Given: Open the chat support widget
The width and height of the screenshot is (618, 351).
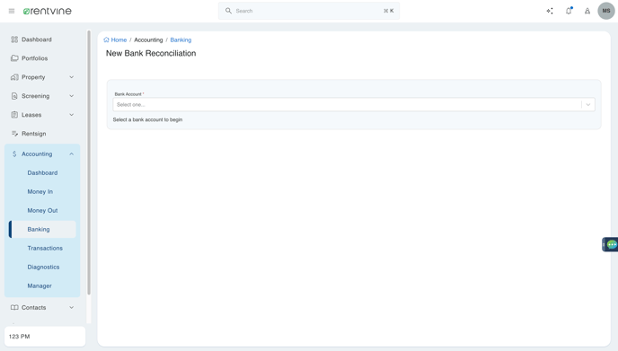Looking at the screenshot, I should tap(611, 245).
